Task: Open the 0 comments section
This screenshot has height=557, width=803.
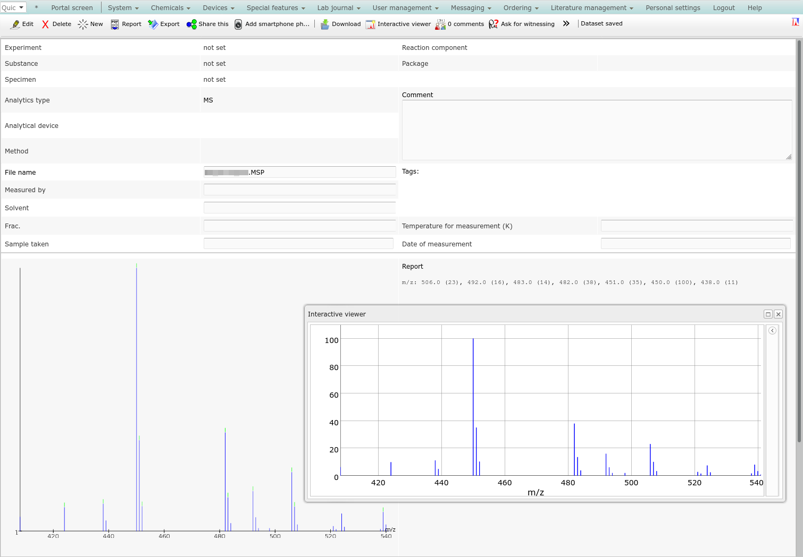Action: [440, 24]
